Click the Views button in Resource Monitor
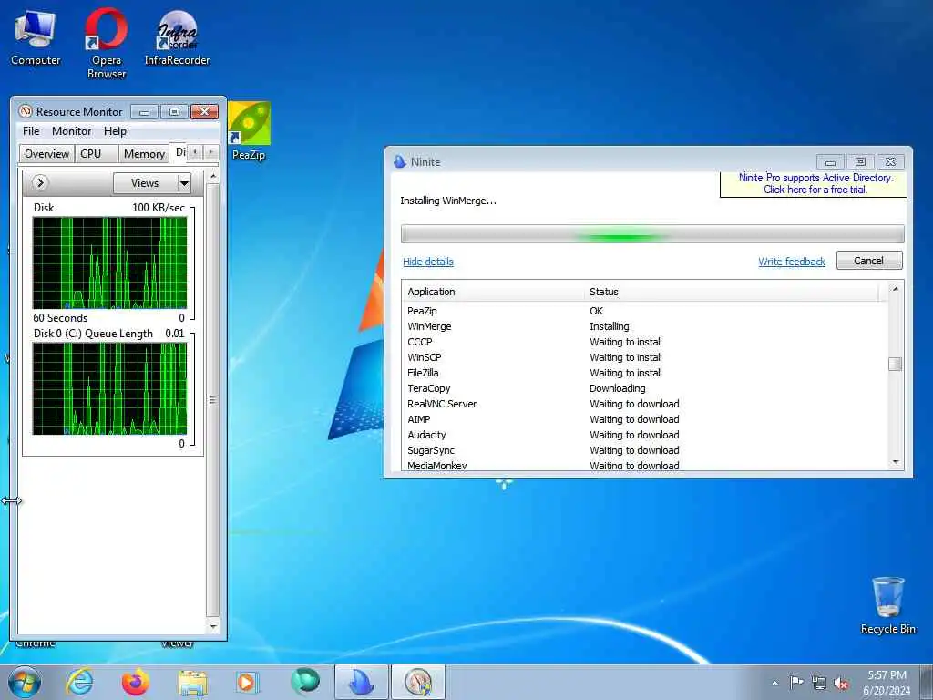This screenshot has height=700, width=933. click(x=145, y=183)
